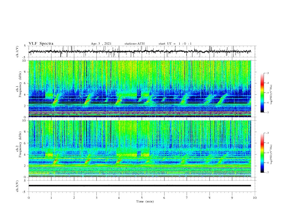Click the "ch.3(V)" axis label
Viewport: 287px width, 222px height.
point(17,186)
